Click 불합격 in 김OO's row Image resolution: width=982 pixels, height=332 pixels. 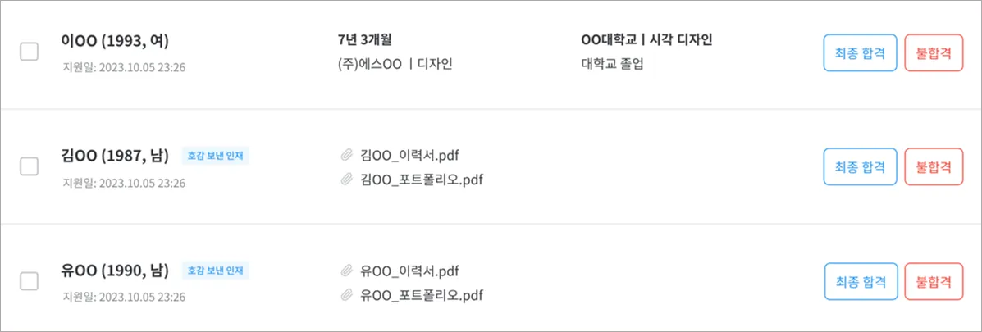point(933,167)
